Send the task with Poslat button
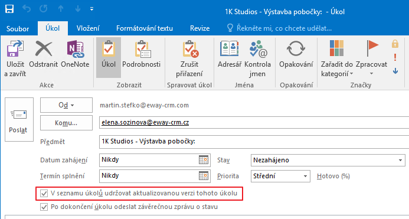Screen dimensions: 409x219 (19, 120)
